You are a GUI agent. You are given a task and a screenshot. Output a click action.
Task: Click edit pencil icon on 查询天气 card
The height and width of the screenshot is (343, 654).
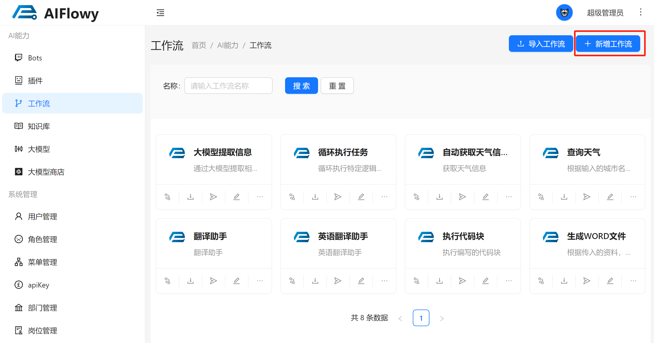coord(610,197)
